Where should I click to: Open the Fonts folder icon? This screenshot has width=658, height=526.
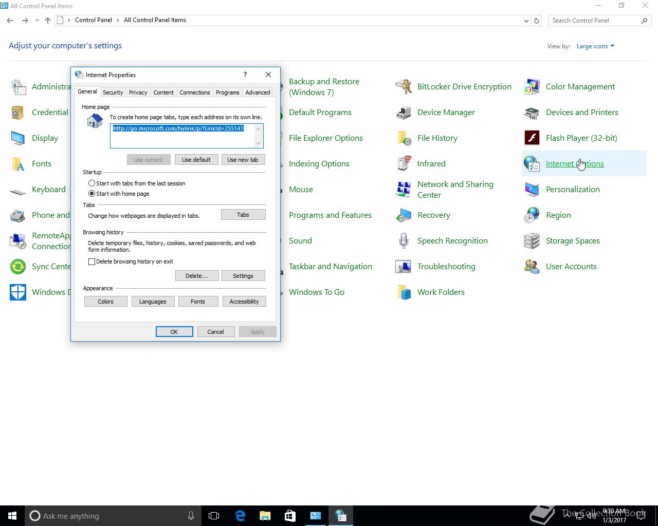[x=18, y=164]
